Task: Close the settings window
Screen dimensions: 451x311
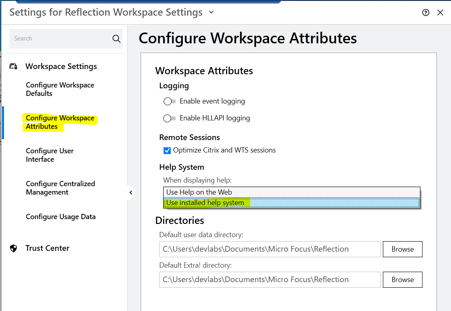Action: click(440, 12)
